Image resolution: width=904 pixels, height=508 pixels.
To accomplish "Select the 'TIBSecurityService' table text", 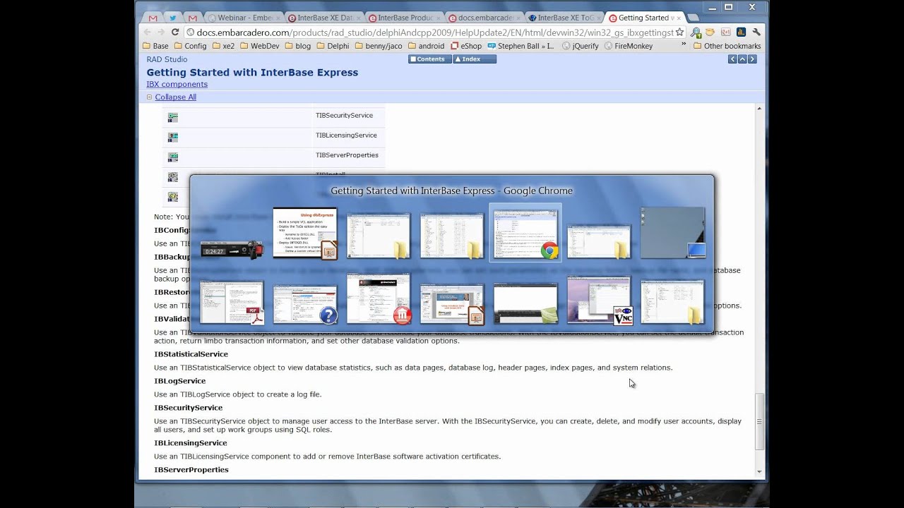I will [x=344, y=116].
